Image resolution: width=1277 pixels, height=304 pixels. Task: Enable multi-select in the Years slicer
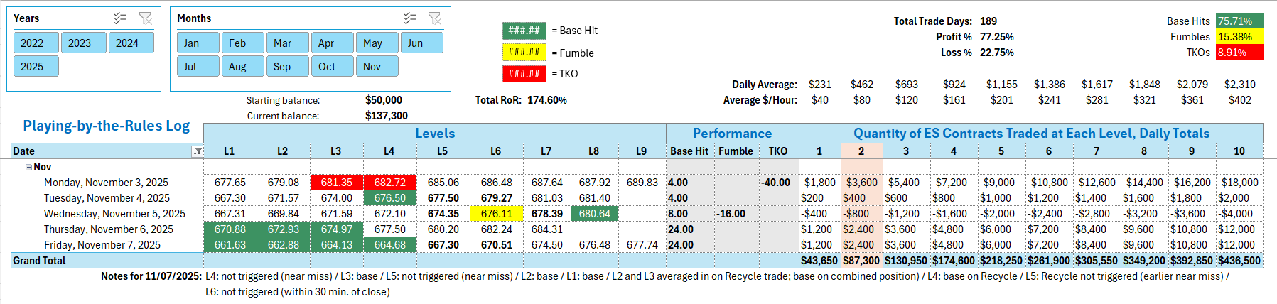[121, 18]
